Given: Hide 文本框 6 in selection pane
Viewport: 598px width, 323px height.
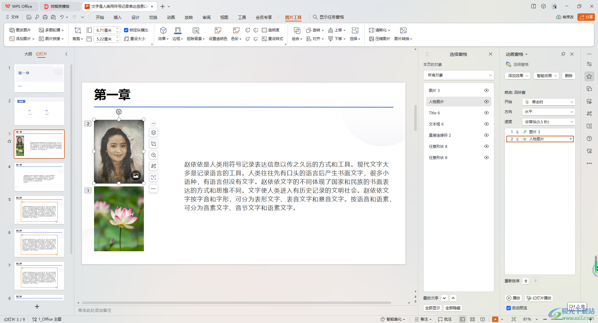Looking at the screenshot, I should 486,124.
